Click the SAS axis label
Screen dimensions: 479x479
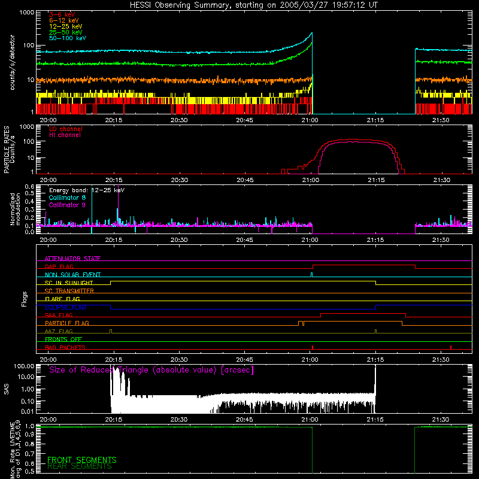point(7,389)
